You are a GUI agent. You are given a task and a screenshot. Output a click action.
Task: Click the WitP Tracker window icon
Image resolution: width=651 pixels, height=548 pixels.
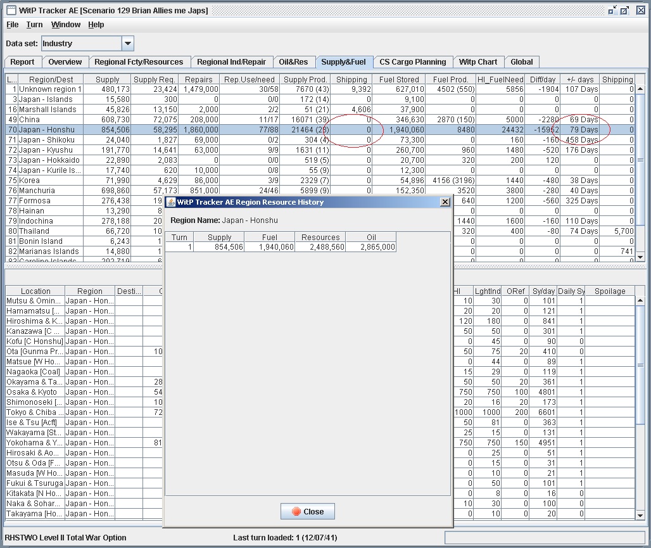[11, 10]
